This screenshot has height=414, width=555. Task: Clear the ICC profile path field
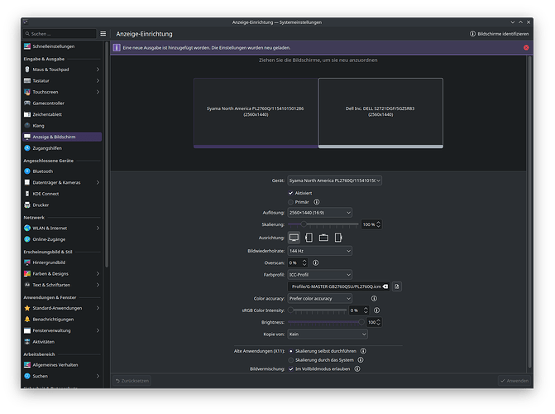pos(385,286)
